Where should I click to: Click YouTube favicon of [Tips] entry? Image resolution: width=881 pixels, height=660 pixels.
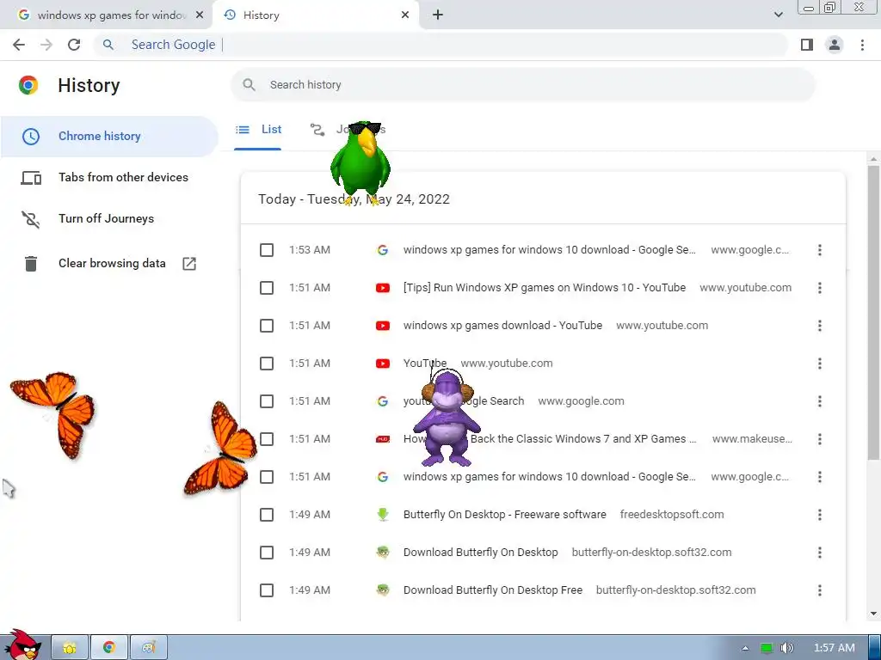coord(383,288)
